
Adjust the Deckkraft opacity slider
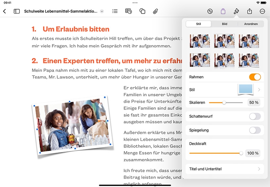tap(216, 153)
